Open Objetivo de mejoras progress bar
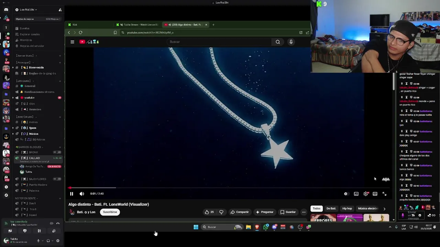440x247 pixels. click(x=38, y=19)
